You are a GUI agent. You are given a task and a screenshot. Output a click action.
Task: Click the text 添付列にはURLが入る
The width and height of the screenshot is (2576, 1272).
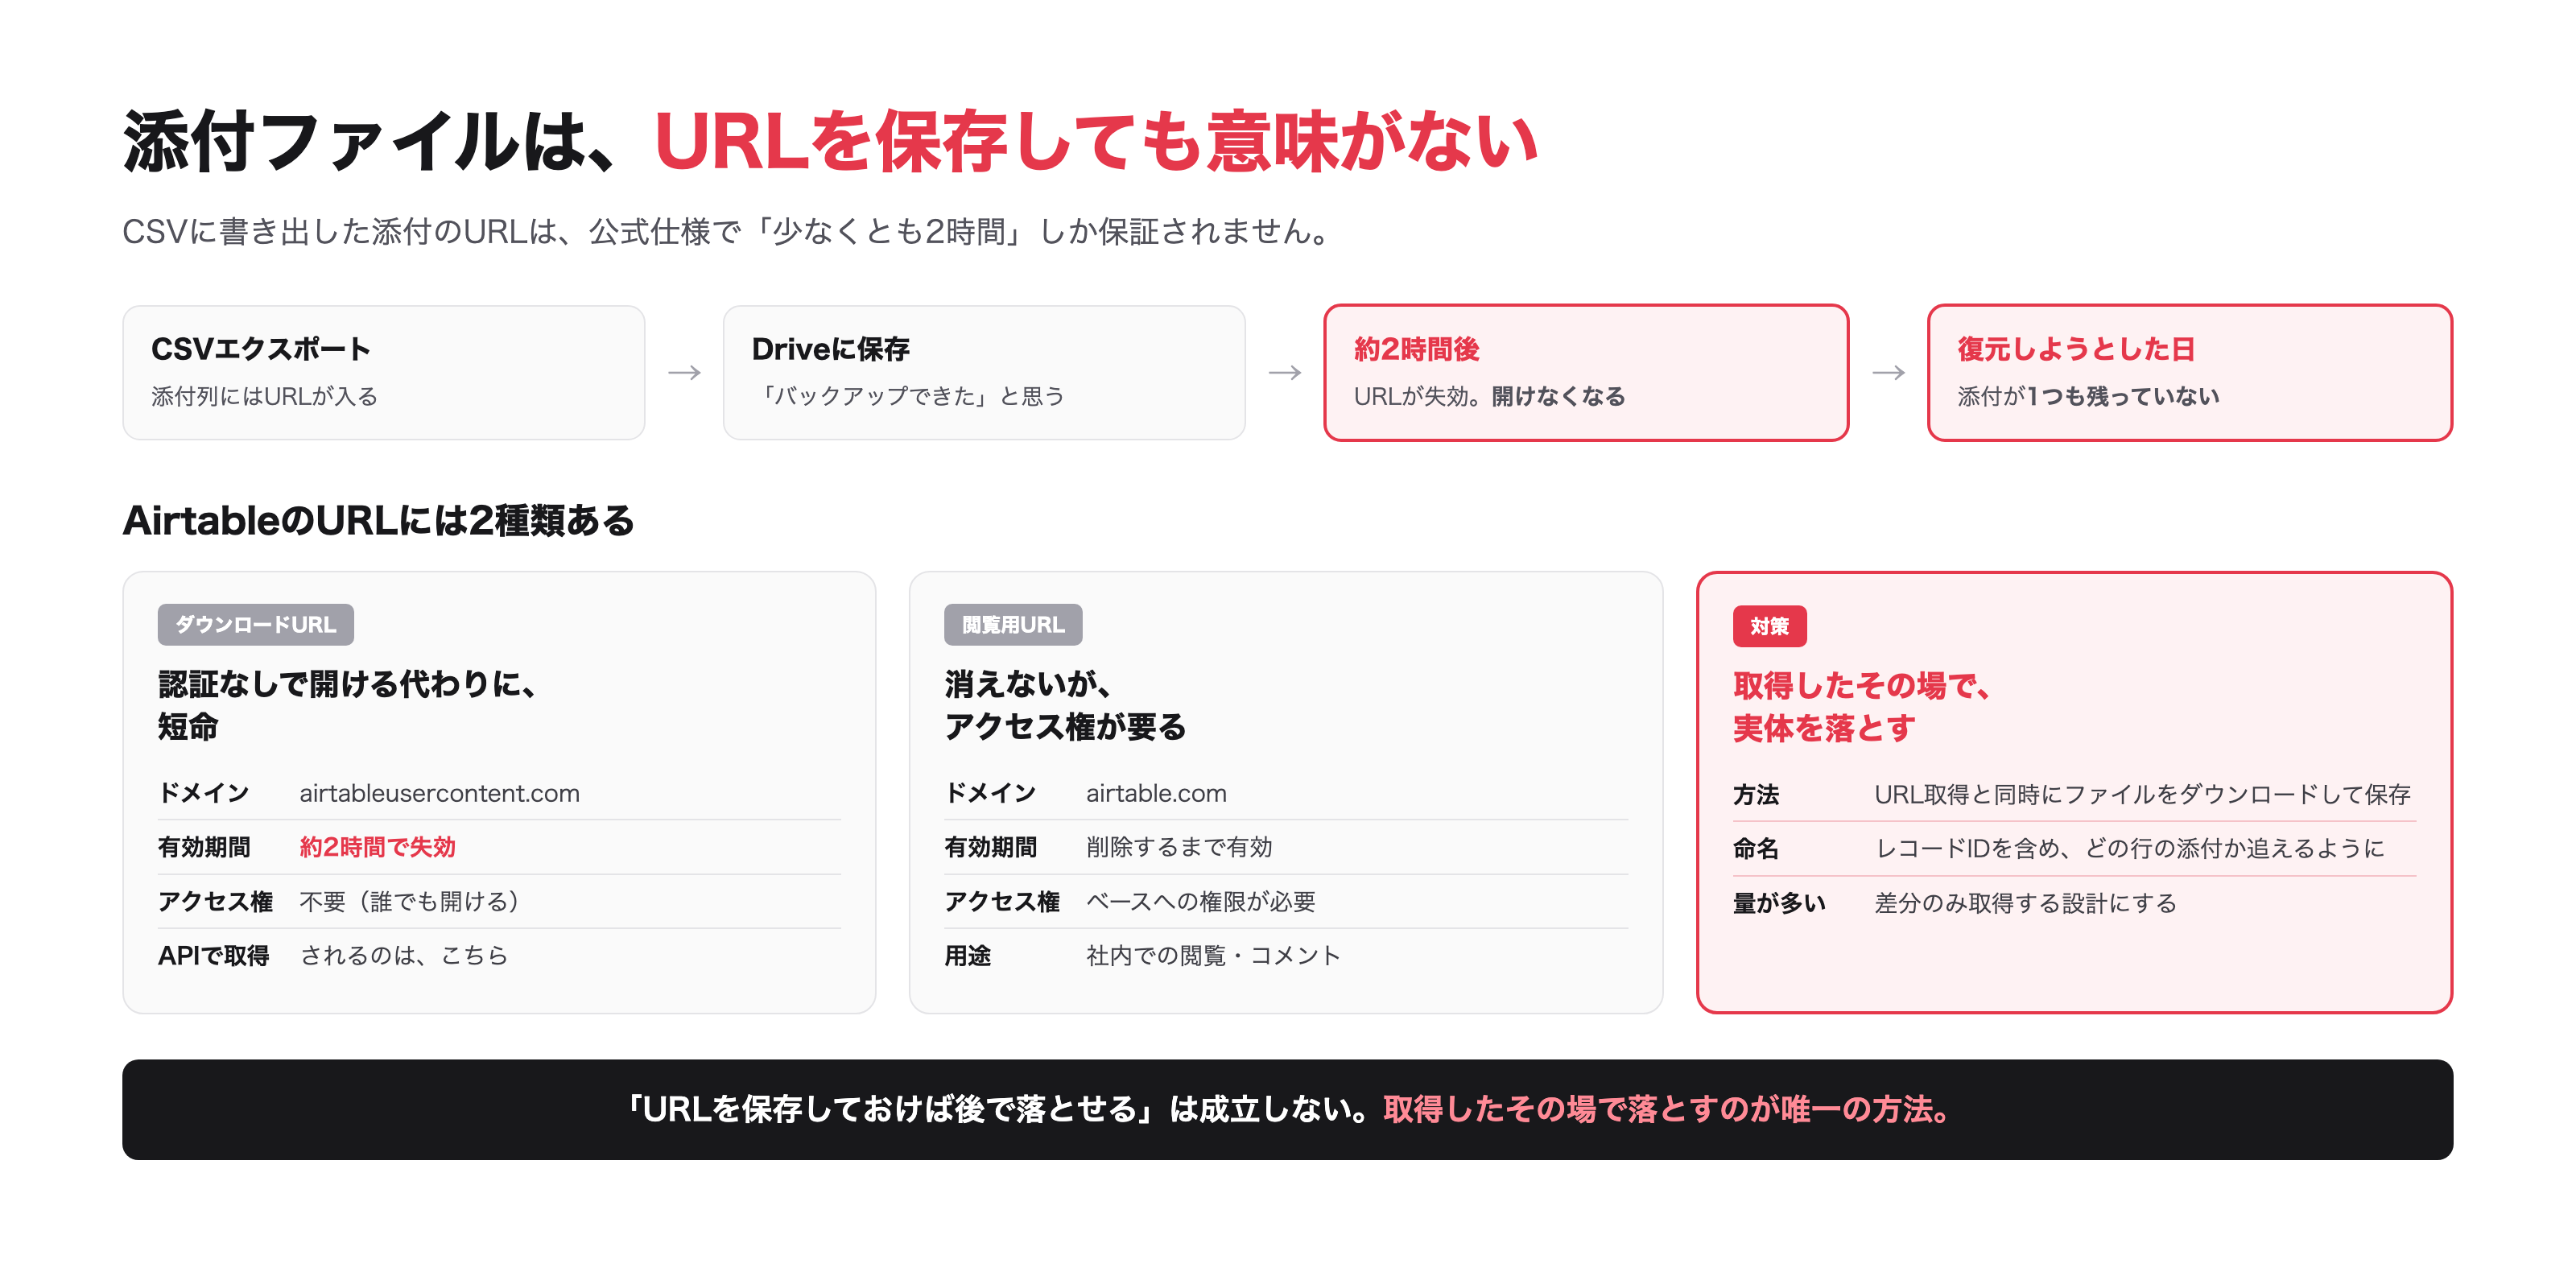[264, 396]
